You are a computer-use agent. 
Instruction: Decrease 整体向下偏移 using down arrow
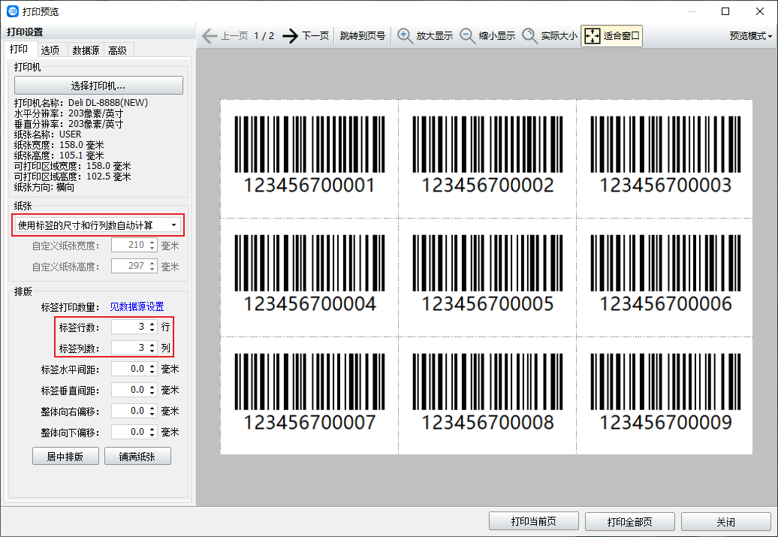pyautogui.click(x=152, y=435)
